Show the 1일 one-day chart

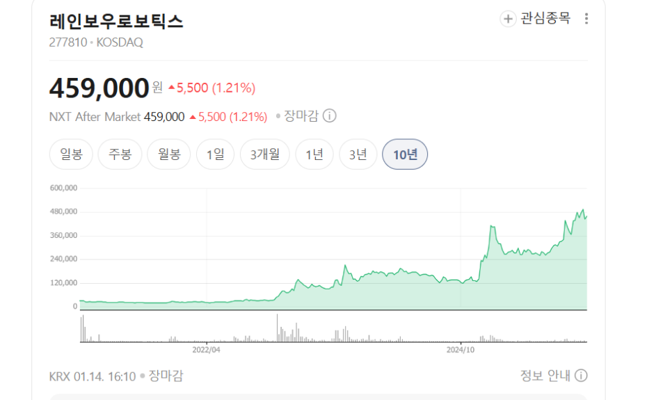pyautogui.click(x=215, y=154)
